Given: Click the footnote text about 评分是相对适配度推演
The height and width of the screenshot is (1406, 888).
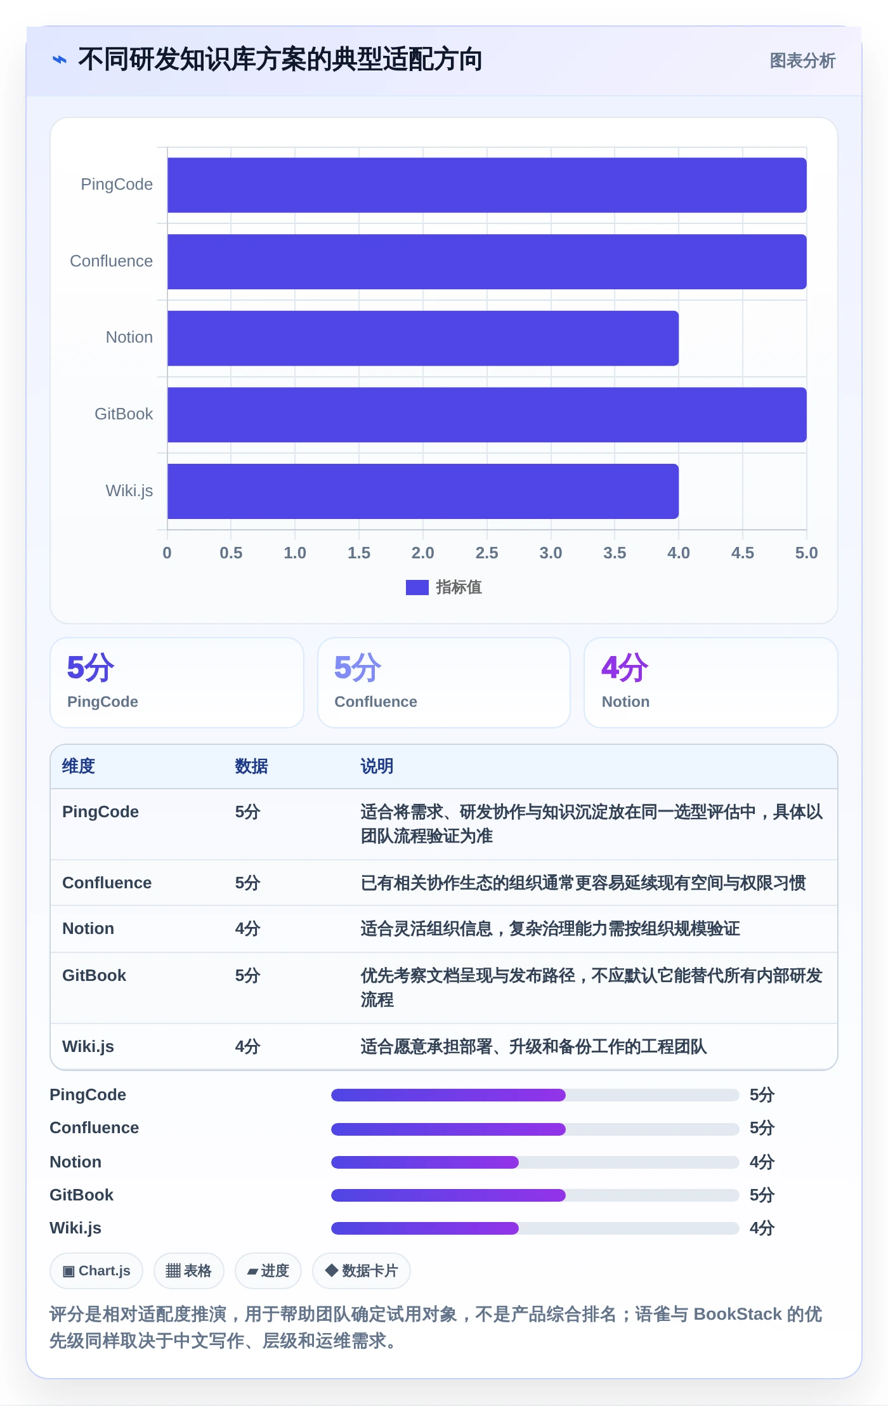Looking at the screenshot, I should 436,1327.
